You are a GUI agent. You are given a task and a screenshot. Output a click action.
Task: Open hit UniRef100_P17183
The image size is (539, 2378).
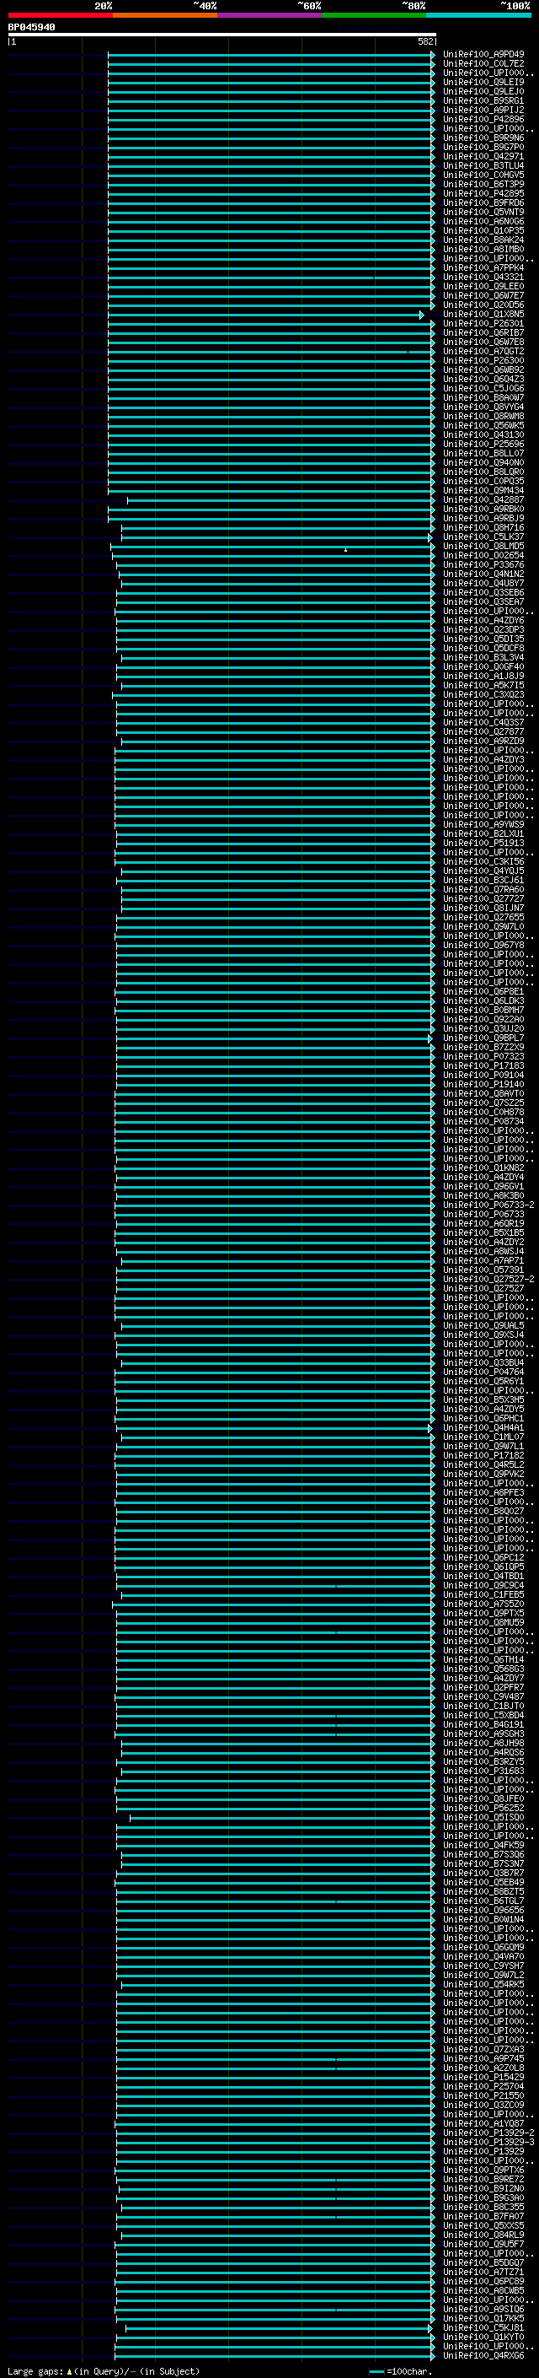coord(483,1065)
